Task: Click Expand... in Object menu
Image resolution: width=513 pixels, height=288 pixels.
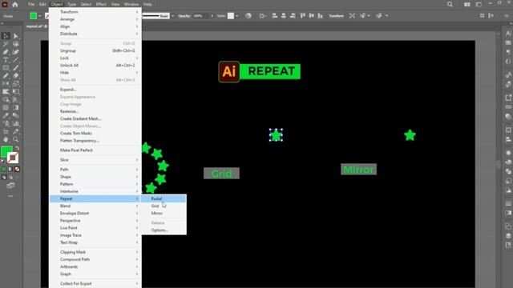Action: click(x=95, y=89)
